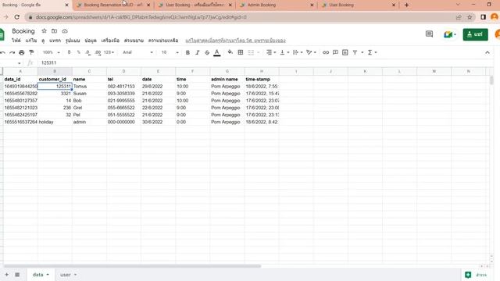Viewport: 500px width, 281px height.
Task: Open the รูปแบบ menu
Action: click(73, 41)
